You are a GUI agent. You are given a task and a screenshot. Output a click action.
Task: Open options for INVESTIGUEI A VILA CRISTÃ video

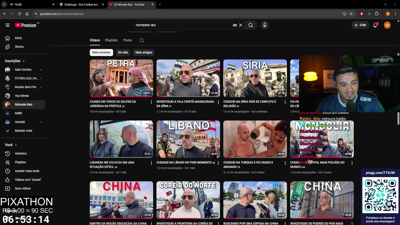pos(218,102)
